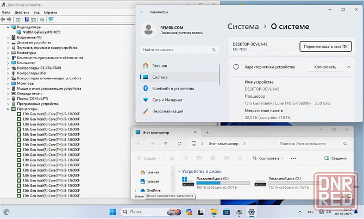Viewport: 364px width, 219px height.
Task: Select Очереди печати tree item
Action: pyautogui.click(x=30, y=93)
